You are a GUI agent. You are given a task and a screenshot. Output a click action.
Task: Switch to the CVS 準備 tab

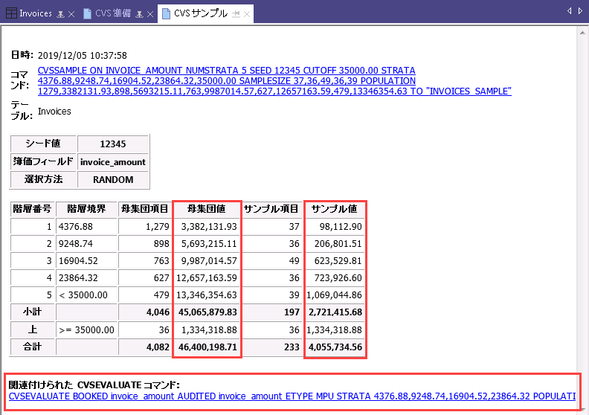click(x=113, y=13)
